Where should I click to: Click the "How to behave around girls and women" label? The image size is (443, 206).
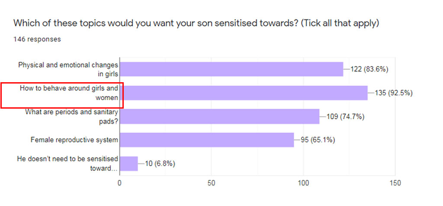[x=69, y=93]
